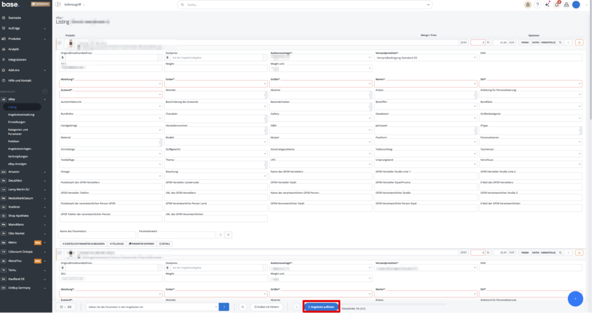Open the AI sparkle assistant icon
Viewport: 592px width, 313px height.
tap(547, 5)
